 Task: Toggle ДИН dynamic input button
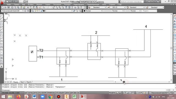point(72,93)
